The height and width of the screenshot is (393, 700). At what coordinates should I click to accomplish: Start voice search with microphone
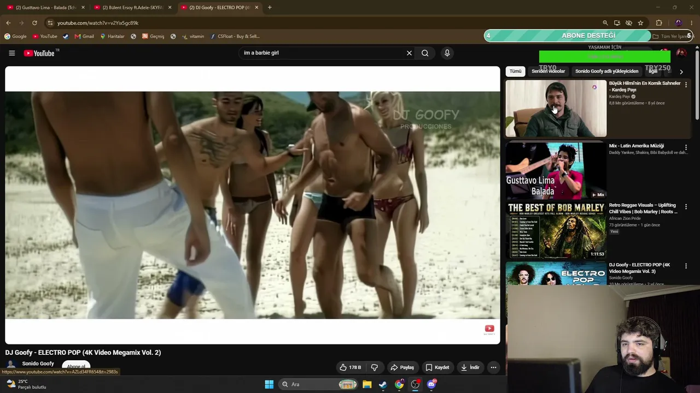click(447, 53)
